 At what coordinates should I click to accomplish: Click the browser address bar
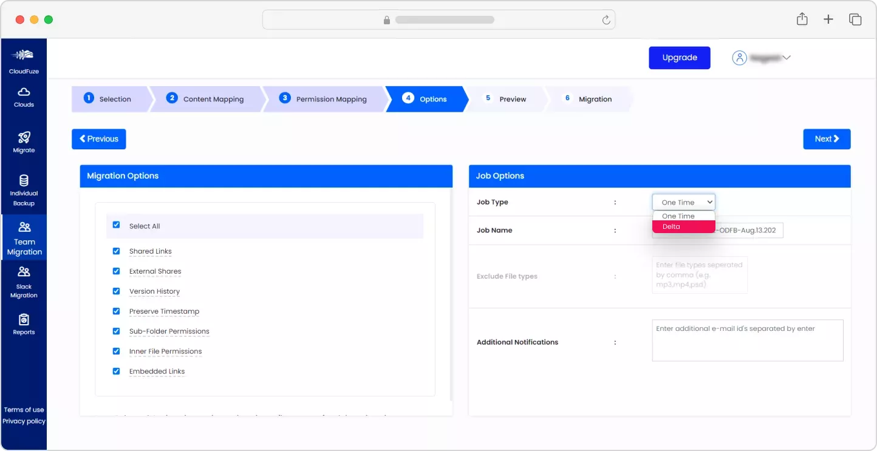click(x=438, y=20)
